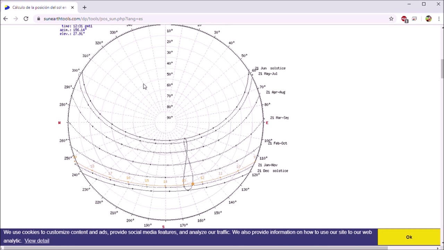Image resolution: width=444 pixels, height=250 pixels.
Task: Click the browser forward arrow
Action: [x=16, y=19]
